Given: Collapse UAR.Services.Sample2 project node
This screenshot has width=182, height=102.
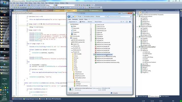Looking at the screenshot, I should 137,37.
